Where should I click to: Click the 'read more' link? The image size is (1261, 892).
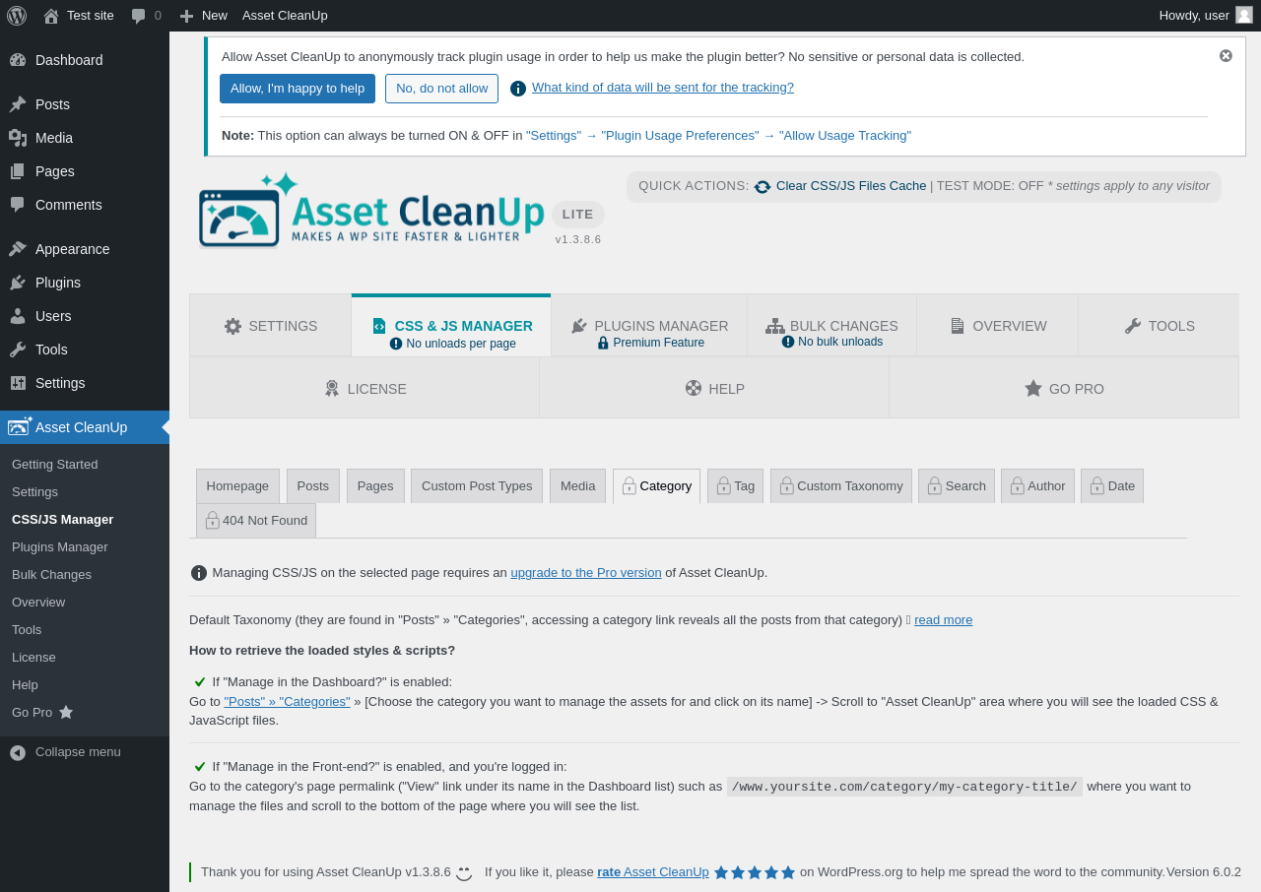tap(943, 620)
